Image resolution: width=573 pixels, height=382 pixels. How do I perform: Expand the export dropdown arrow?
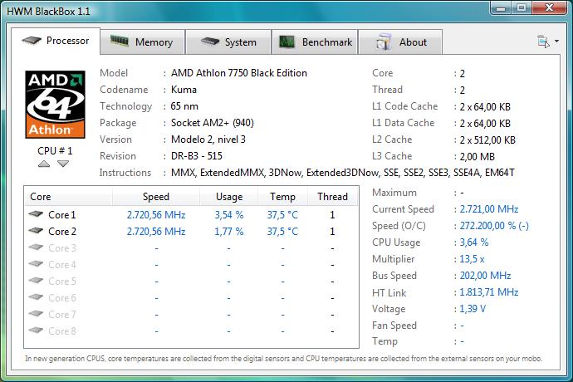[556, 41]
